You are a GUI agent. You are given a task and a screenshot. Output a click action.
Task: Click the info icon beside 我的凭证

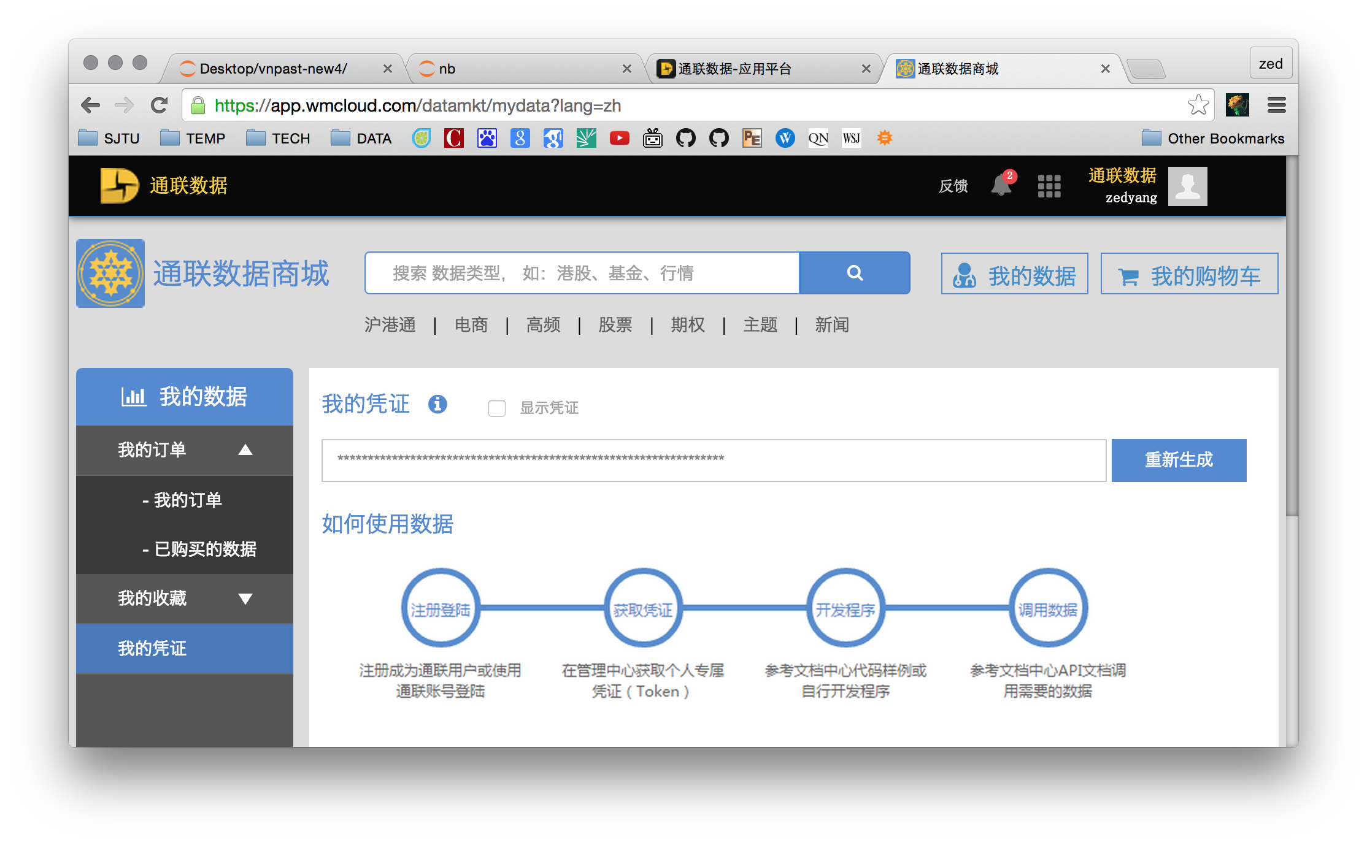coord(437,404)
